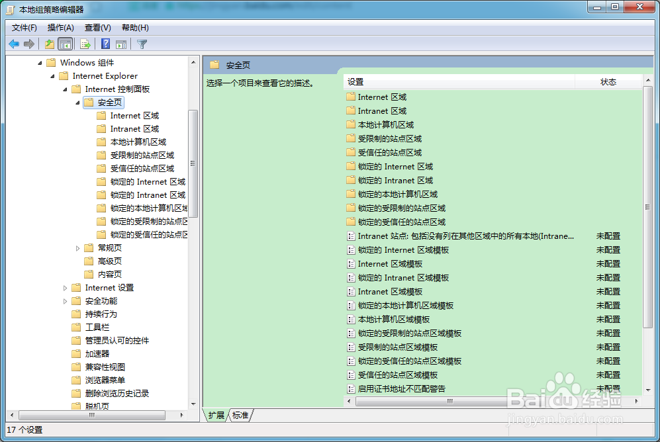Select 锁定的 Internet 区域 in the left tree
This screenshot has height=442, width=660.
[x=148, y=182]
